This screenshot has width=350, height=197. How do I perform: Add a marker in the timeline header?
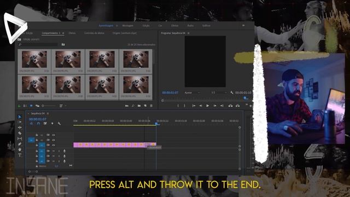click(52, 124)
